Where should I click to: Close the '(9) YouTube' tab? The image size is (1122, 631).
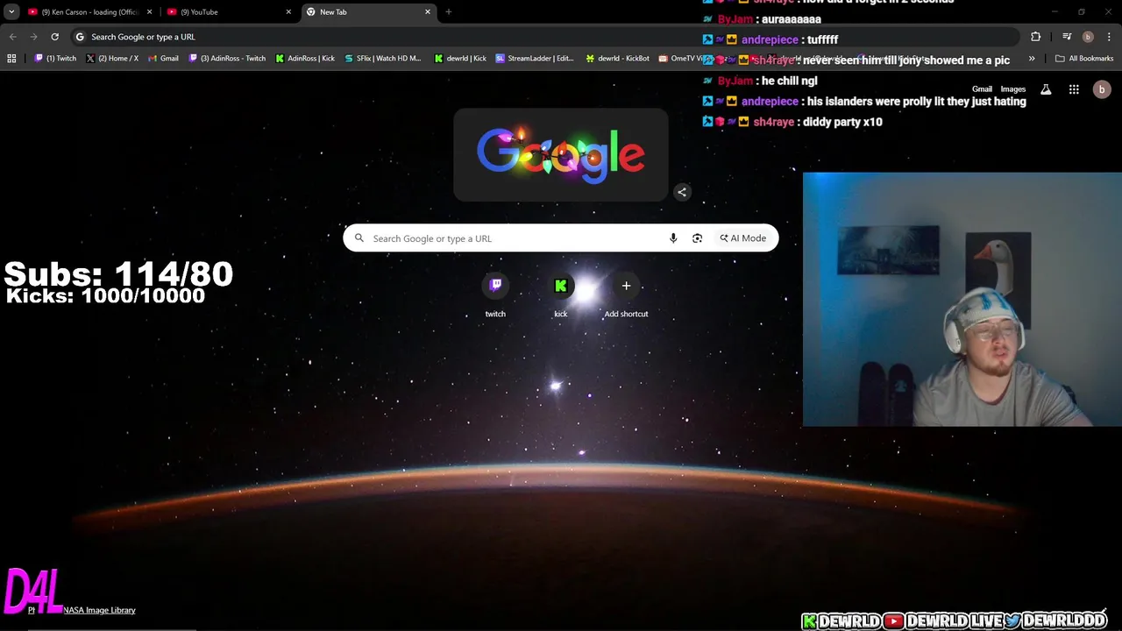click(288, 12)
